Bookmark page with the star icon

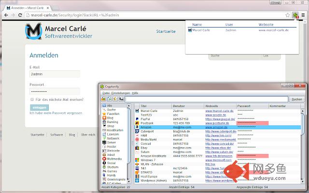tap(288, 15)
